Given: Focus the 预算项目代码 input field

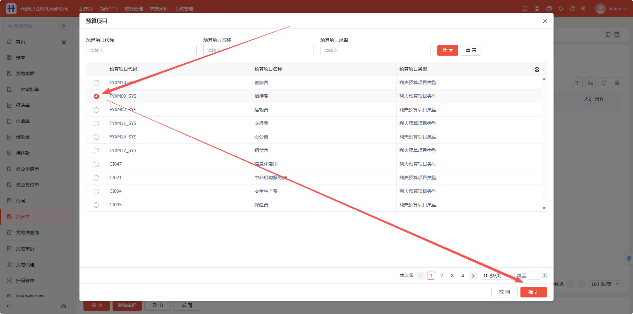Looking at the screenshot, I should click(x=141, y=50).
